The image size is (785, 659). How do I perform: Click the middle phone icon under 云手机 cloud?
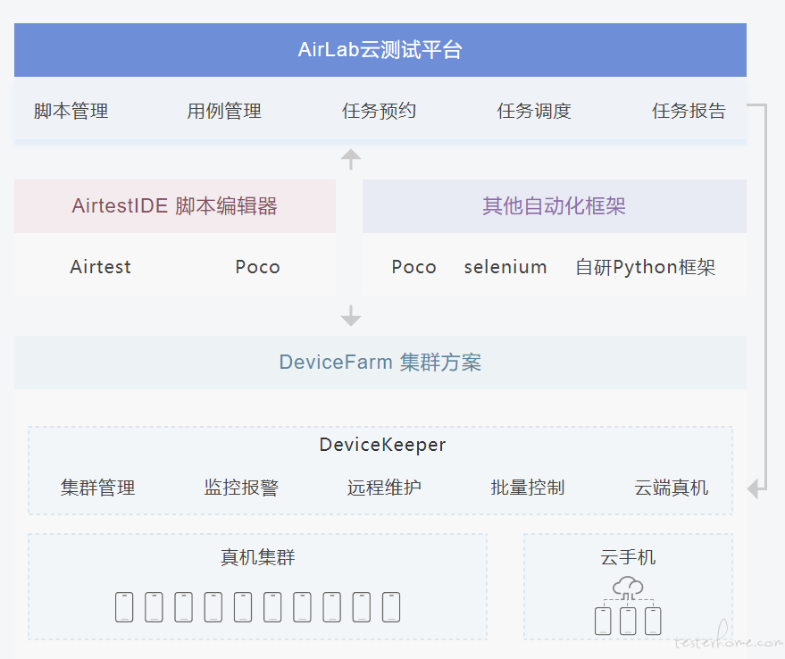tap(628, 621)
